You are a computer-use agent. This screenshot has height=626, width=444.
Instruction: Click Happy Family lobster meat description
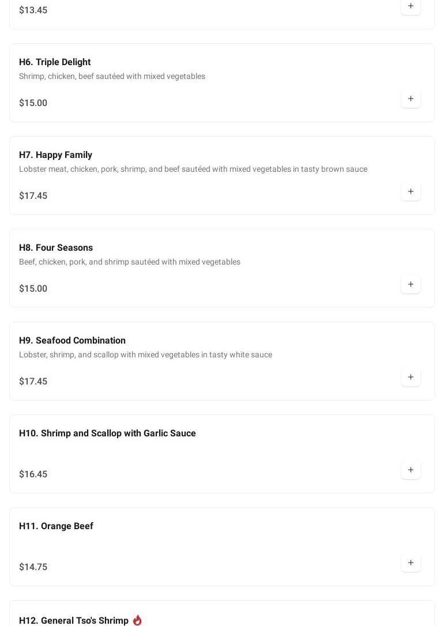tap(193, 169)
